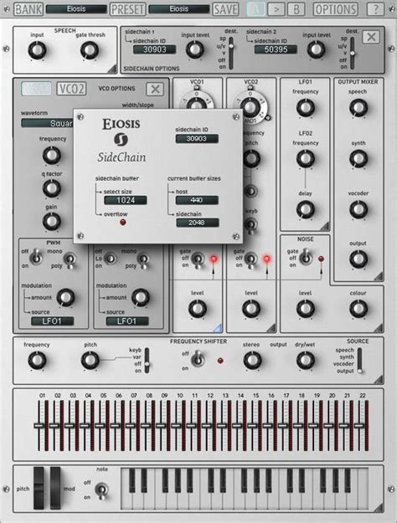Click the VCO2 level knob
The width and height of the screenshot is (397, 523).
[x=251, y=309]
